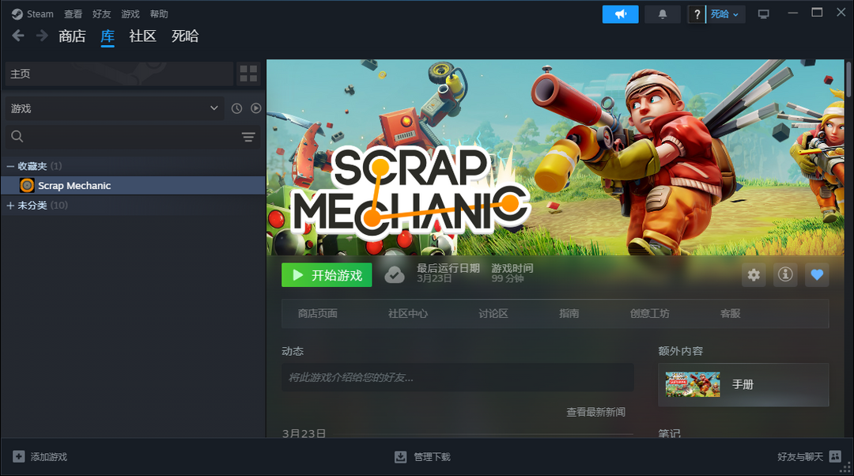The width and height of the screenshot is (854, 476).
Task: Expand the 未分类 category
Action: coord(10,206)
